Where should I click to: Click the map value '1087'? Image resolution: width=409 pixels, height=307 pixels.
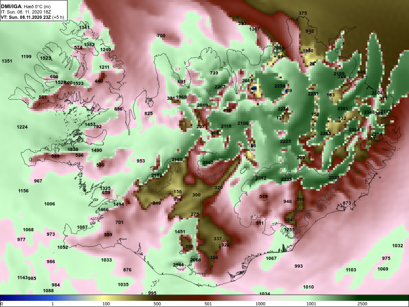pos(82,227)
